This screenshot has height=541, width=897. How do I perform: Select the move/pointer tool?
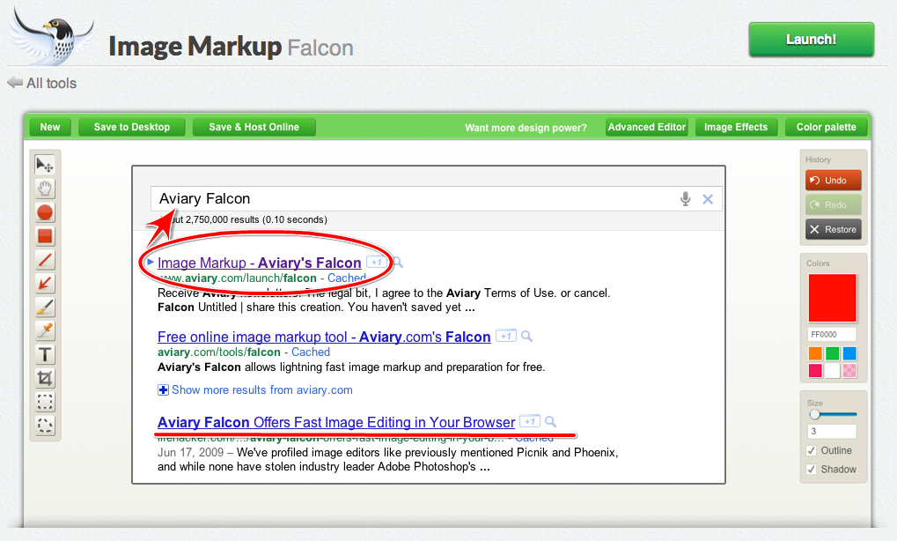click(45, 165)
